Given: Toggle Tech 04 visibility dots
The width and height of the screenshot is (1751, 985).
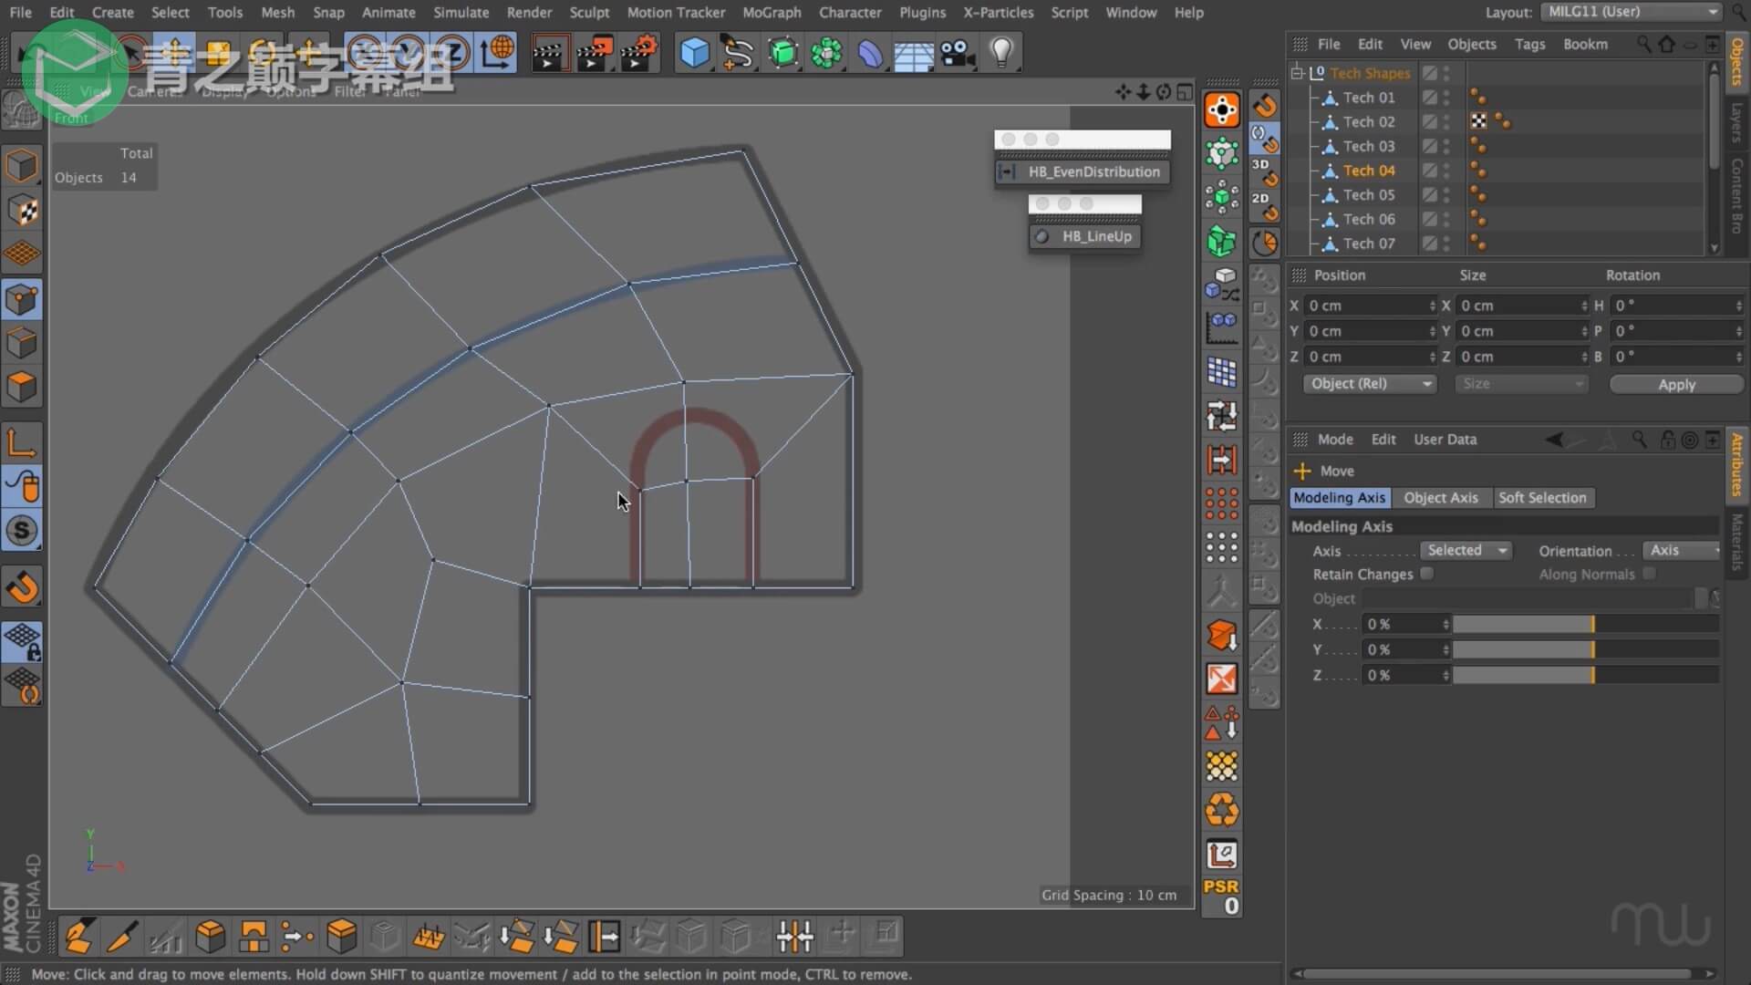Looking at the screenshot, I should 1446,171.
